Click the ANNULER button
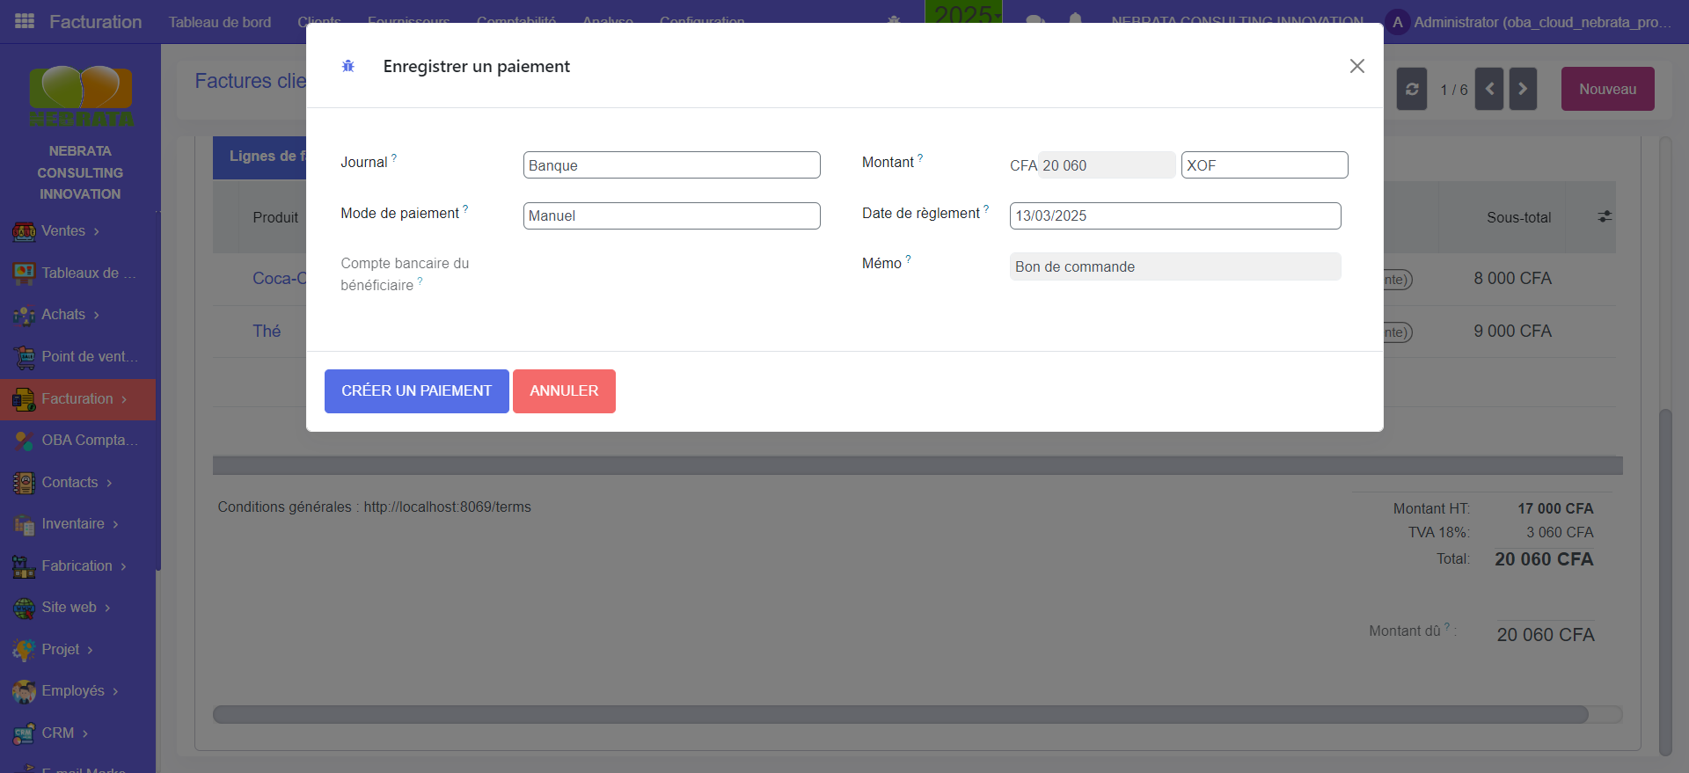1689x773 pixels. [x=564, y=391]
